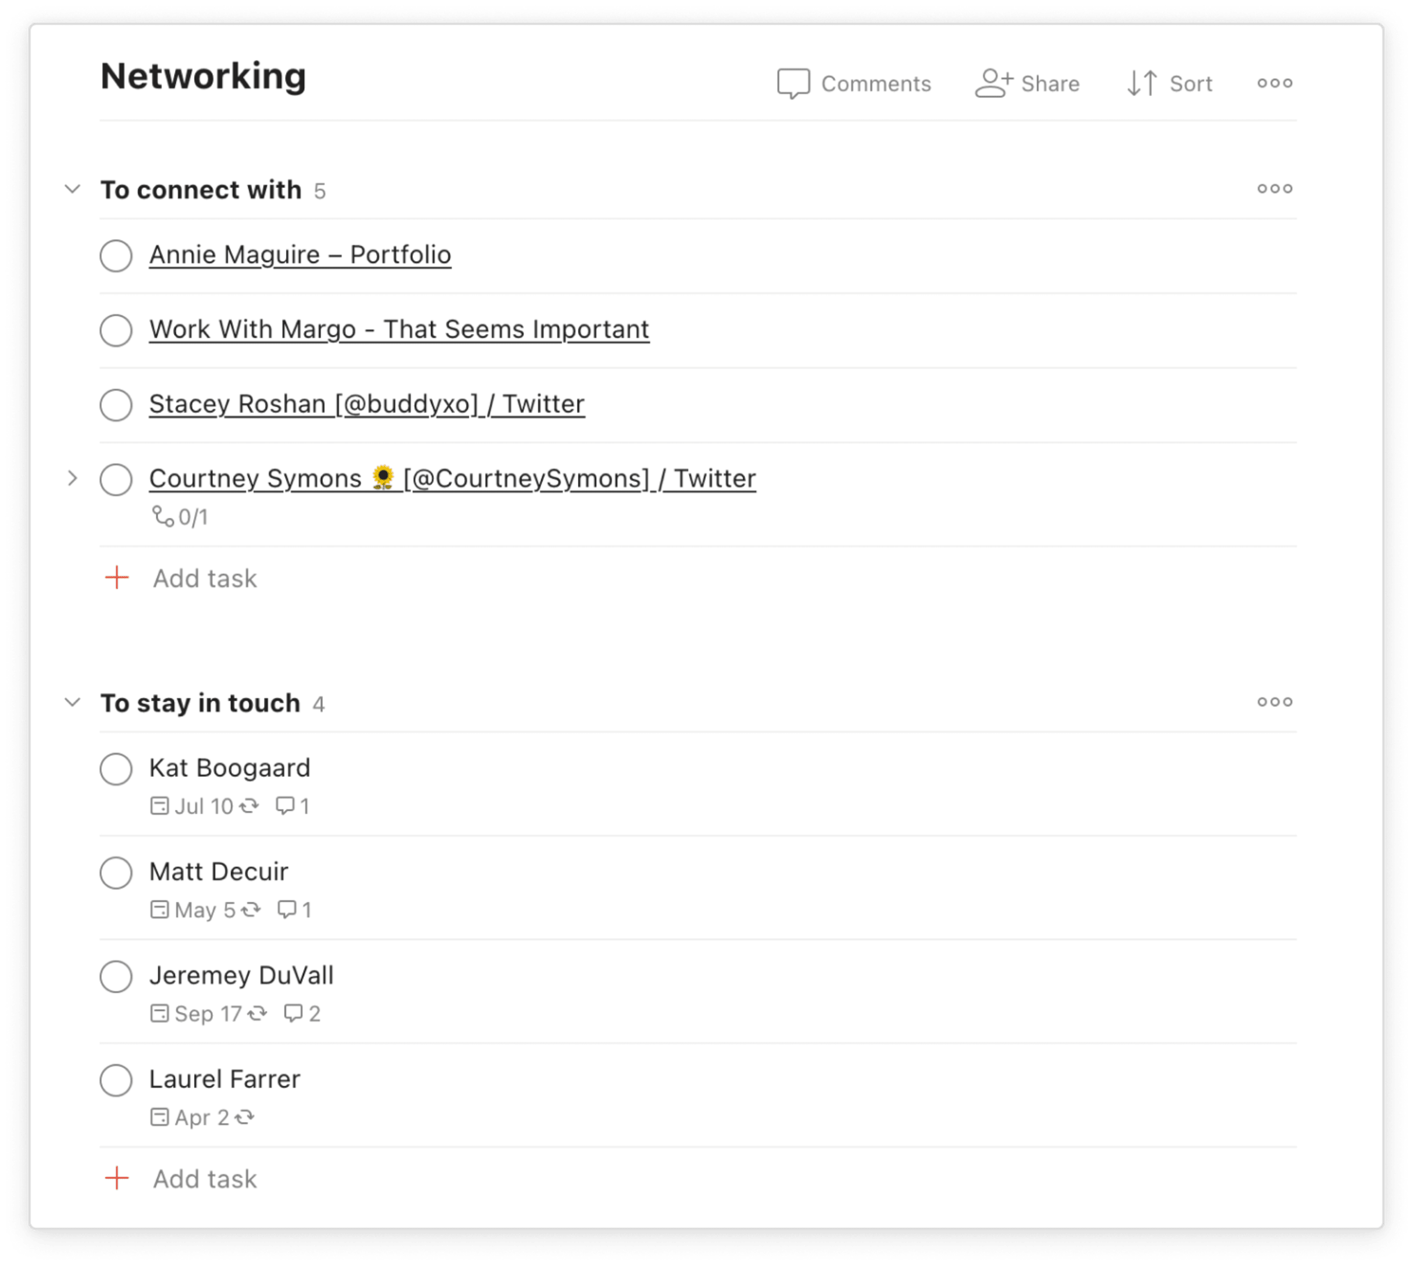The height and width of the screenshot is (1265, 1413).
Task: Click the overflow menu icon for To connect with
Action: [x=1274, y=188]
